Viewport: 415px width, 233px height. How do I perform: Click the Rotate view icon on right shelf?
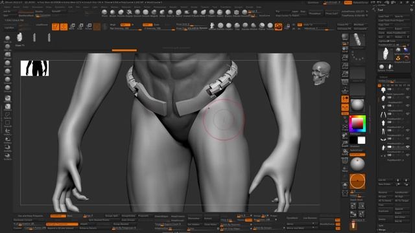coord(345,152)
